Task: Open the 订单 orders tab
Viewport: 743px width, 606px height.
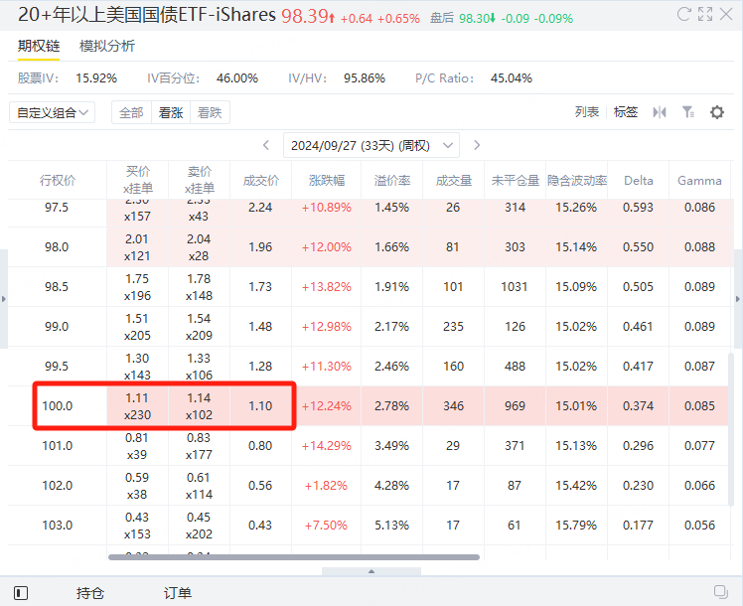Action: pyautogui.click(x=178, y=593)
